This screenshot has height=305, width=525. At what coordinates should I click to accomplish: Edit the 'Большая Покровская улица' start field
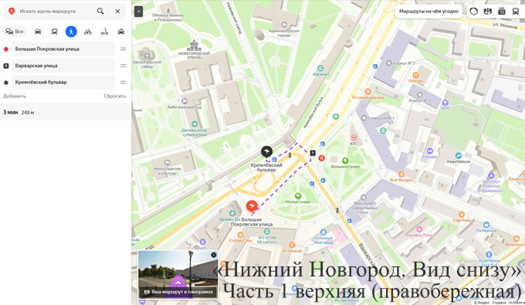pos(63,49)
